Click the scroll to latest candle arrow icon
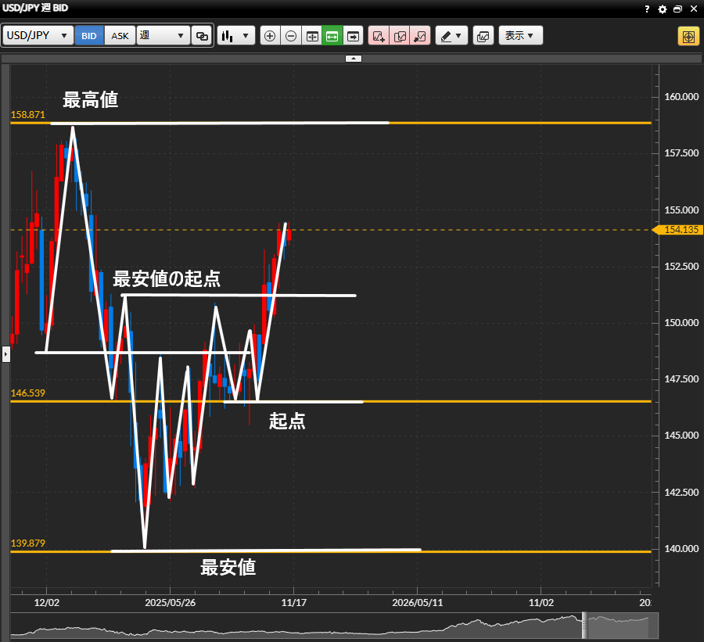The width and height of the screenshot is (704, 642). point(353,36)
